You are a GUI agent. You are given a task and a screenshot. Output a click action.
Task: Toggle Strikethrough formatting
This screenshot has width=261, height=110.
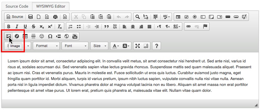click(33, 26)
